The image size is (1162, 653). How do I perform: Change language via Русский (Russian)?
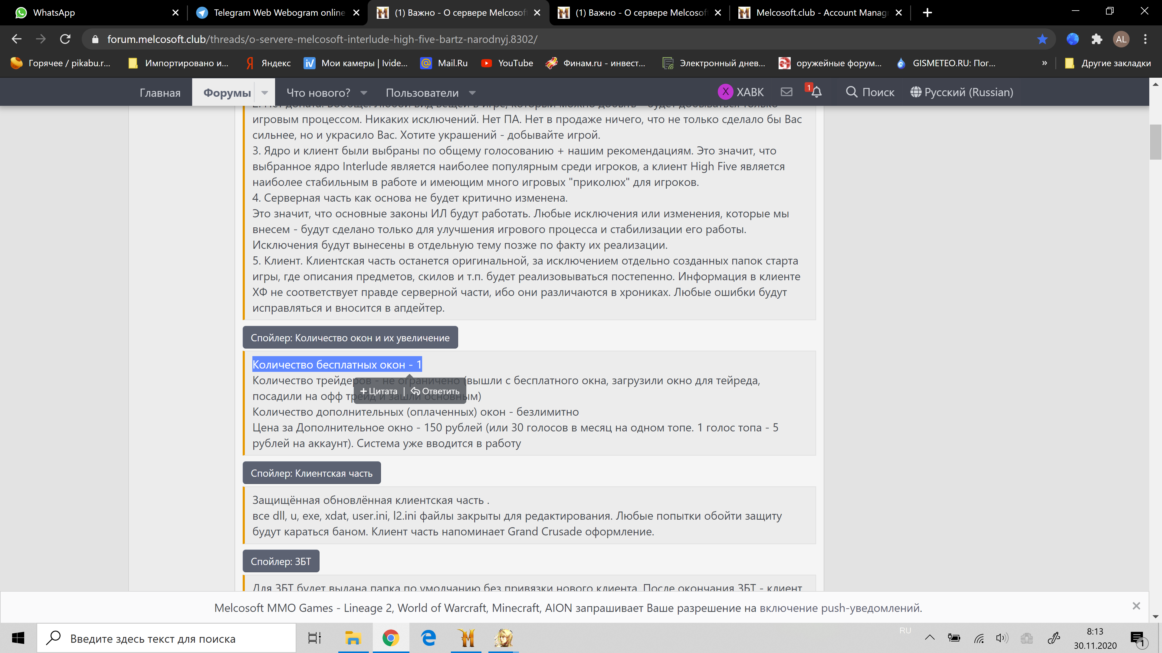pos(962,92)
